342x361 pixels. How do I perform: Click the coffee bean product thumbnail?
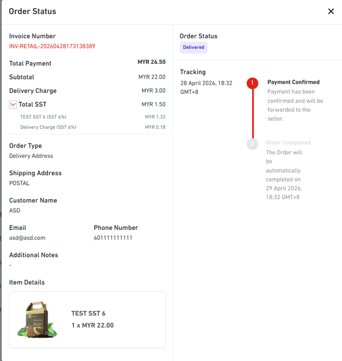(38, 320)
